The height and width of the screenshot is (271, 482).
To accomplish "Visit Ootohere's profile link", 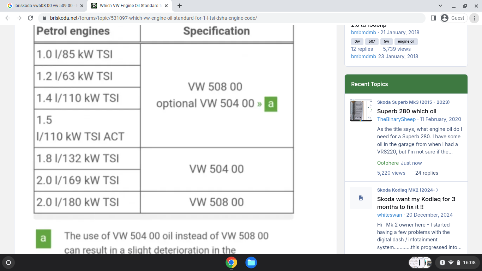I will tap(388, 163).
